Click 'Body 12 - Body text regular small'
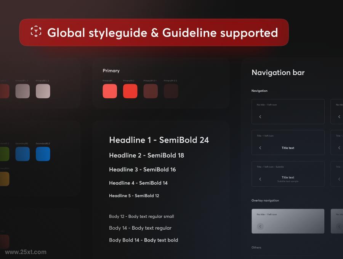Screen dimensions: 343x259 point(141,216)
